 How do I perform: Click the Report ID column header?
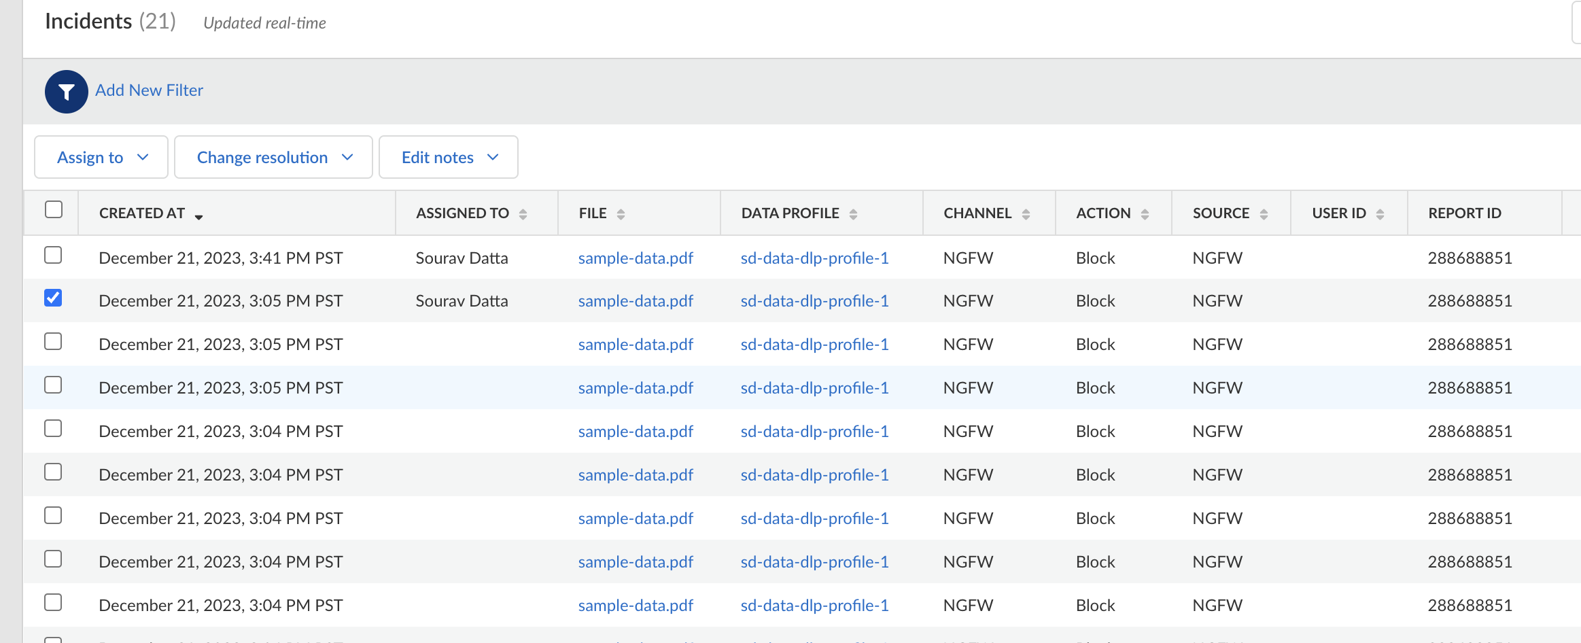pyautogui.click(x=1464, y=213)
